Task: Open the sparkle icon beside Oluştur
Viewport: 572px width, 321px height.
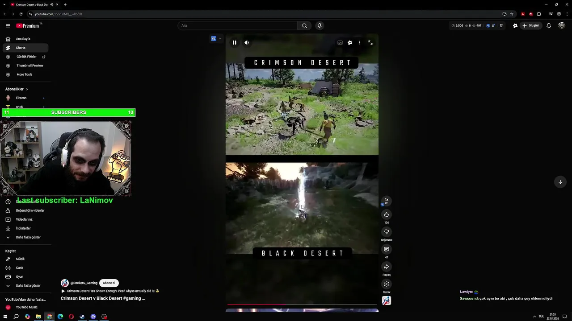Action: [x=515, y=25]
